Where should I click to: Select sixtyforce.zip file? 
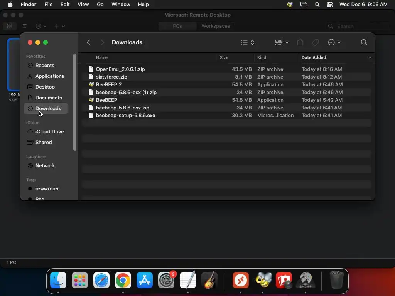tap(226, 77)
